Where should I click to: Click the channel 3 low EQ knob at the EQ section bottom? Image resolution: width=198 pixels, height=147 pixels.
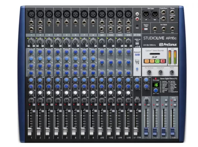tap(49, 73)
